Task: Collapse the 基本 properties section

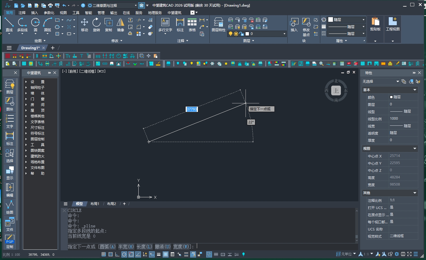Action: coord(415,90)
